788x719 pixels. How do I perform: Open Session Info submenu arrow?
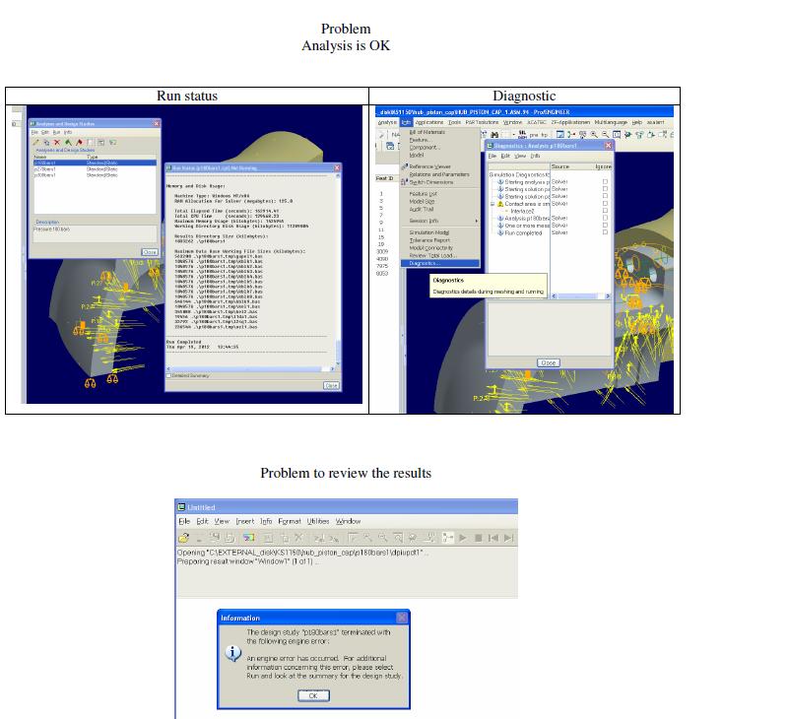[476, 221]
